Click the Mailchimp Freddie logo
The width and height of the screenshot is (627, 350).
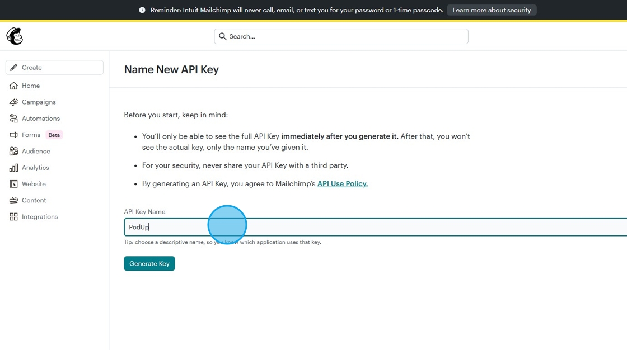coord(15,36)
